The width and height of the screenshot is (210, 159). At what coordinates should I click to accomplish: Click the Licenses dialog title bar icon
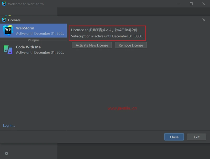tap(4, 20)
